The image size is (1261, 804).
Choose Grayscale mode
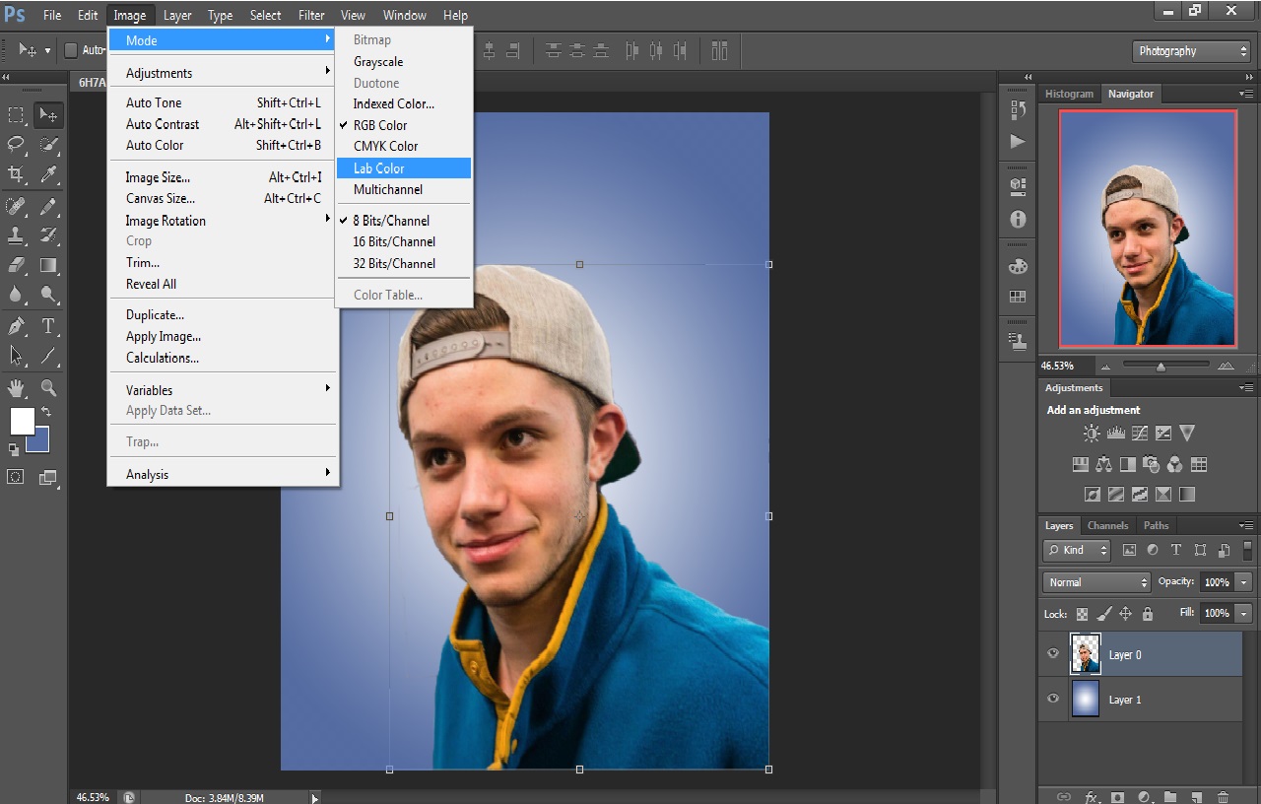point(404,61)
